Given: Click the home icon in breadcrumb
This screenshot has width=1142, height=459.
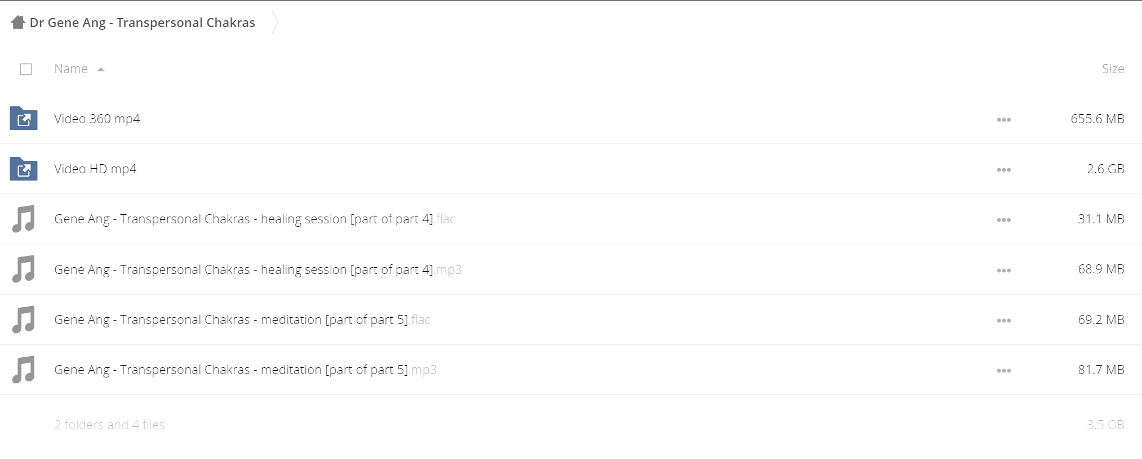Looking at the screenshot, I should 18,22.
